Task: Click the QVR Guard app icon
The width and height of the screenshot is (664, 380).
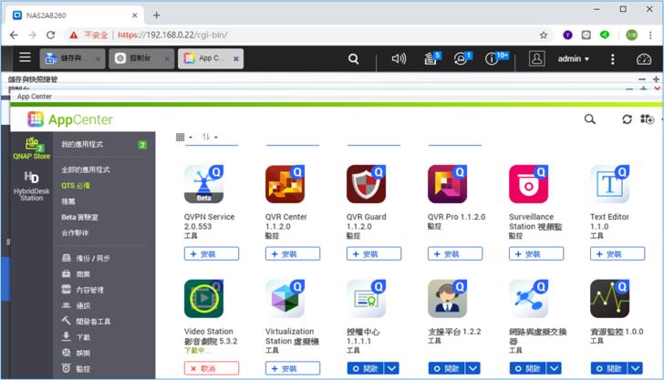Action: 367,184
